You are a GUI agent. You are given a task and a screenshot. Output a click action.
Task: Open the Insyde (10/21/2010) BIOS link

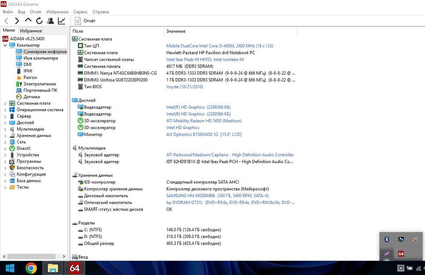[184, 86]
